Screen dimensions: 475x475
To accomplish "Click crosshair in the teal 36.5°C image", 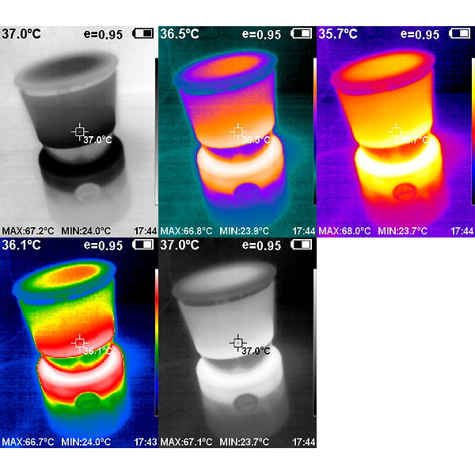I will [237, 131].
